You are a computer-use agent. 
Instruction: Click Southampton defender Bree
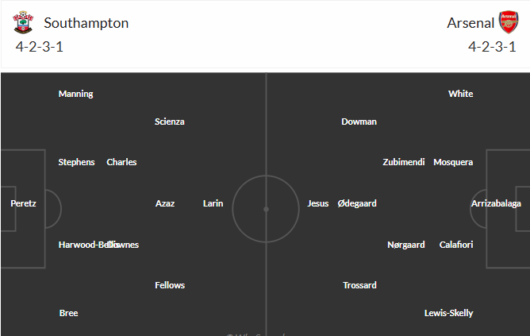pyautogui.click(x=69, y=313)
